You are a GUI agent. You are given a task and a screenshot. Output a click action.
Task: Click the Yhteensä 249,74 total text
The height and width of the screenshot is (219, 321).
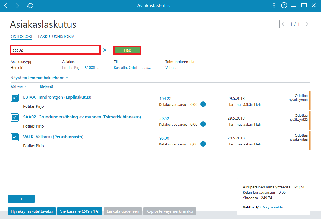pyautogui.click(x=257, y=198)
